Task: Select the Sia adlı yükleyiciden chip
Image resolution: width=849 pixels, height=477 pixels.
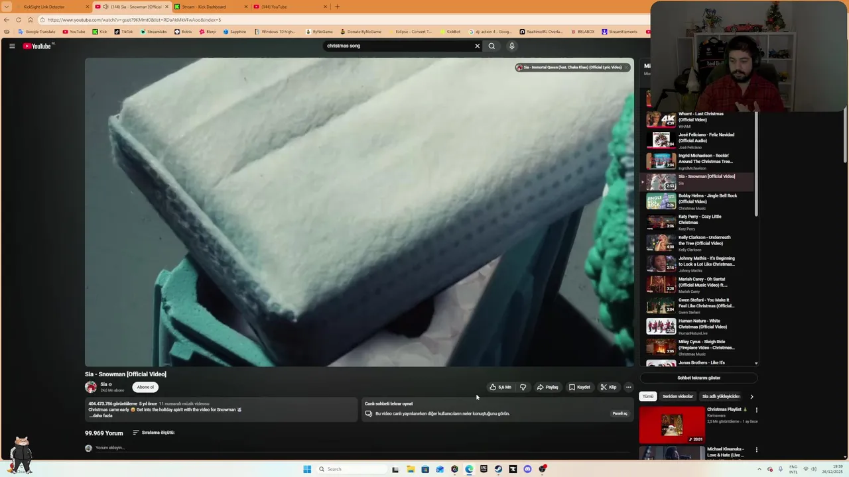Action: (x=721, y=396)
